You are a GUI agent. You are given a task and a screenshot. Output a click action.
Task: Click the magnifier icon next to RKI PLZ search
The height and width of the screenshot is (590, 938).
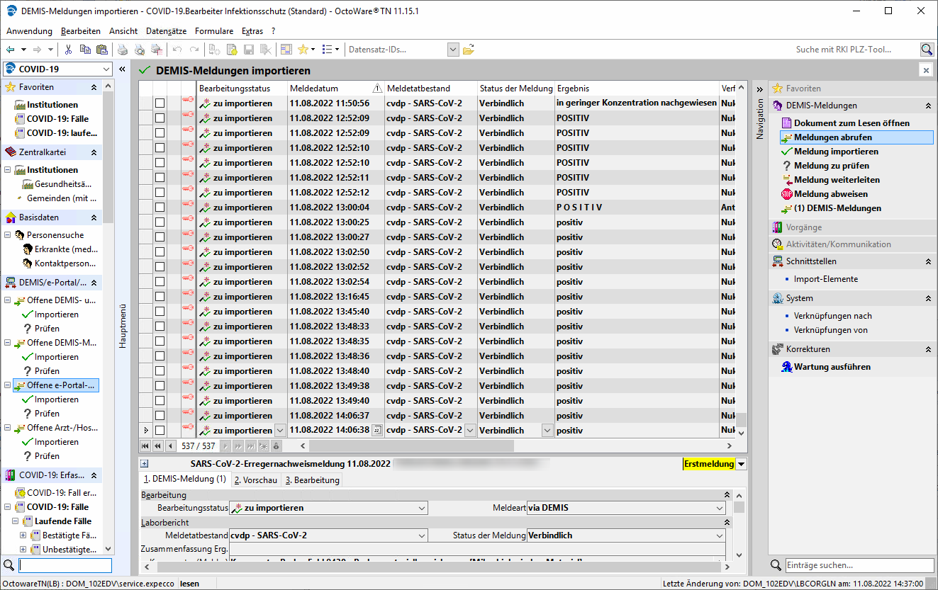point(927,50)
